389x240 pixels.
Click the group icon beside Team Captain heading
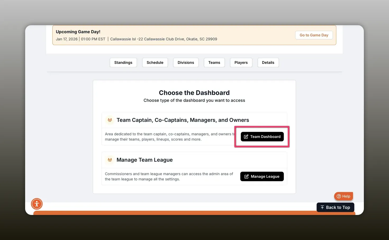(110, 120)
